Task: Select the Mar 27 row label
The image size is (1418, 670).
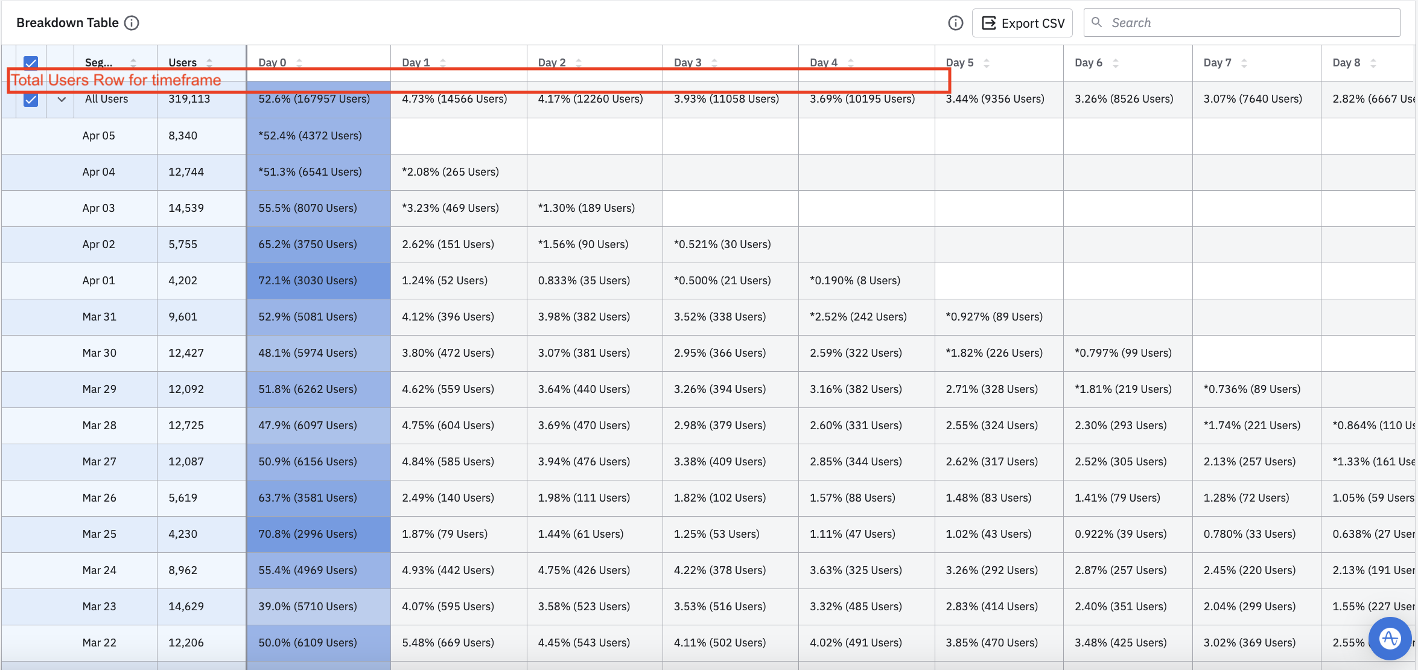Action: (99, 462)
